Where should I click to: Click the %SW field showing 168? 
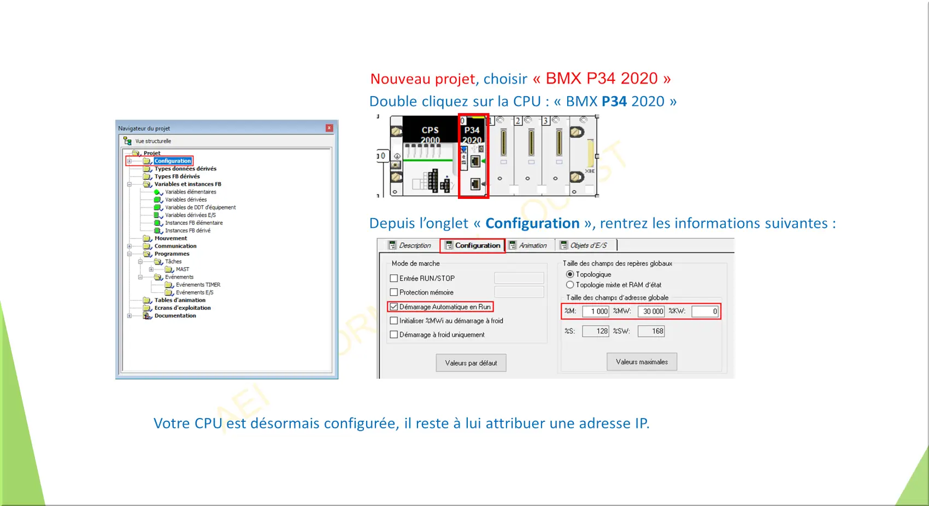coord(651,331)
